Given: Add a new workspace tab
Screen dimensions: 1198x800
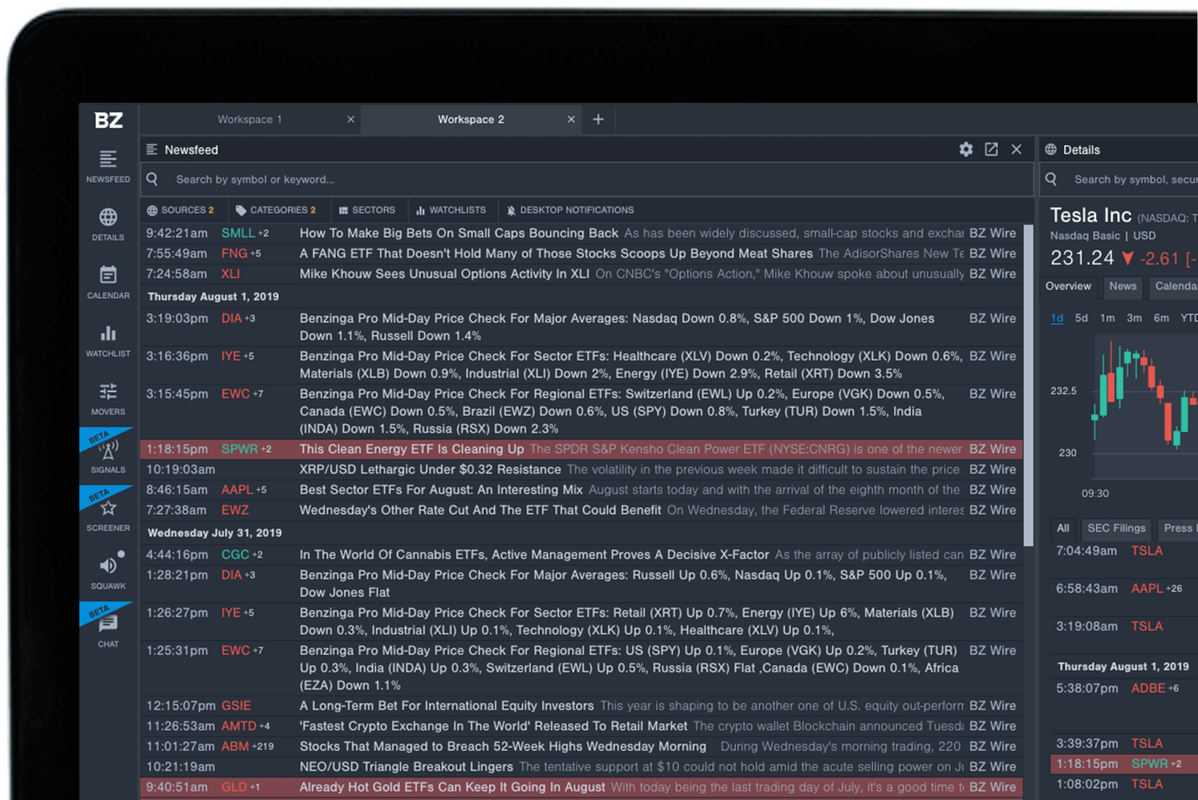Looking at the screenshot, I should point(598,119).
